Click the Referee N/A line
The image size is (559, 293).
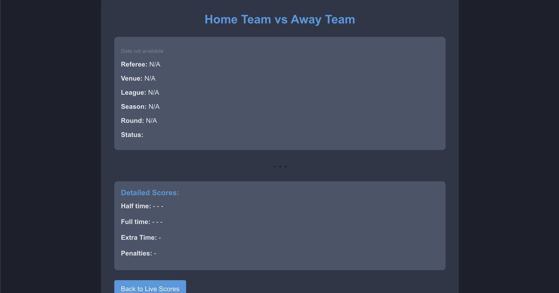pyautogui.click(x=140, y=64)
